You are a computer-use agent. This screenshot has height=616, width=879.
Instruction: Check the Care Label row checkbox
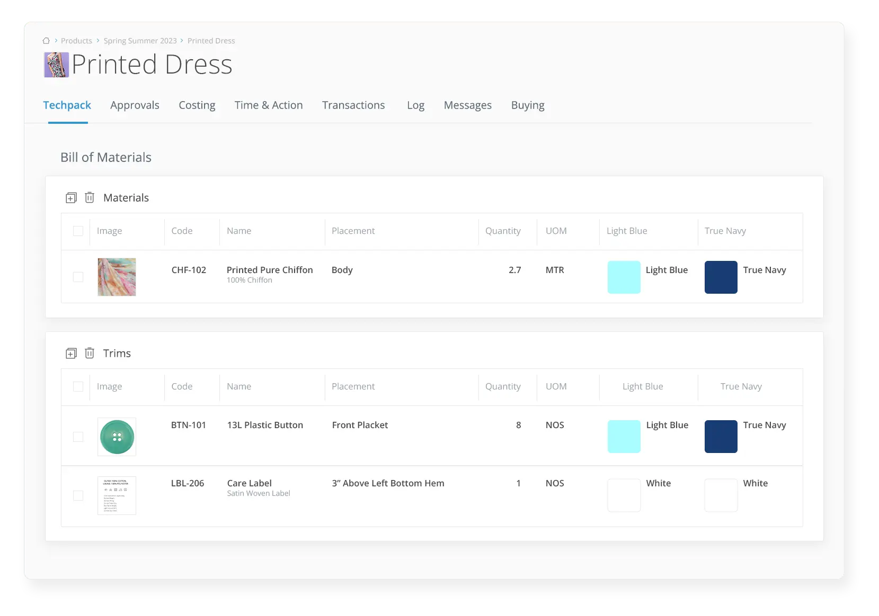coord(78,495)
